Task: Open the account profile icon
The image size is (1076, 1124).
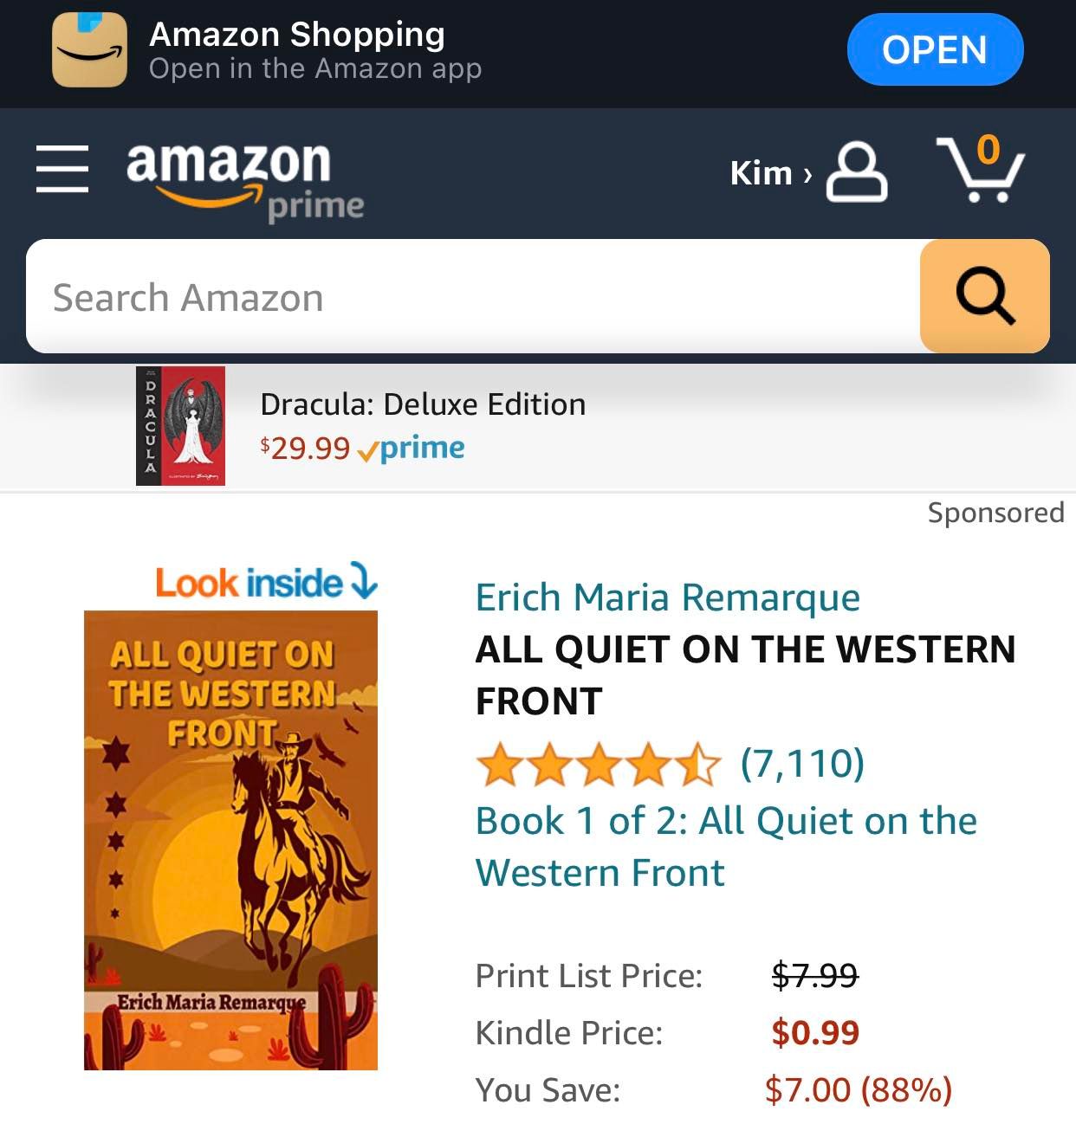Action: (857, 172)
